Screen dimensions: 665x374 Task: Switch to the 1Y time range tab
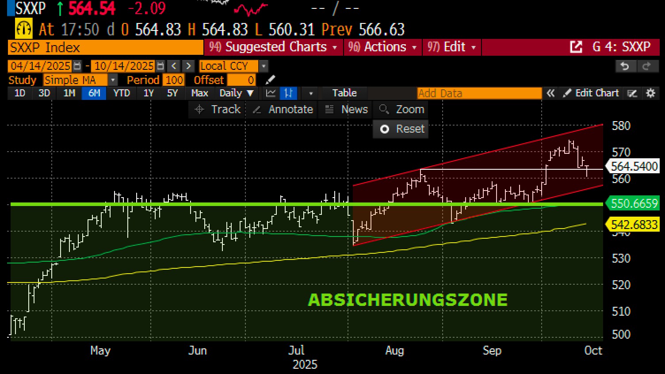[149, 93]
